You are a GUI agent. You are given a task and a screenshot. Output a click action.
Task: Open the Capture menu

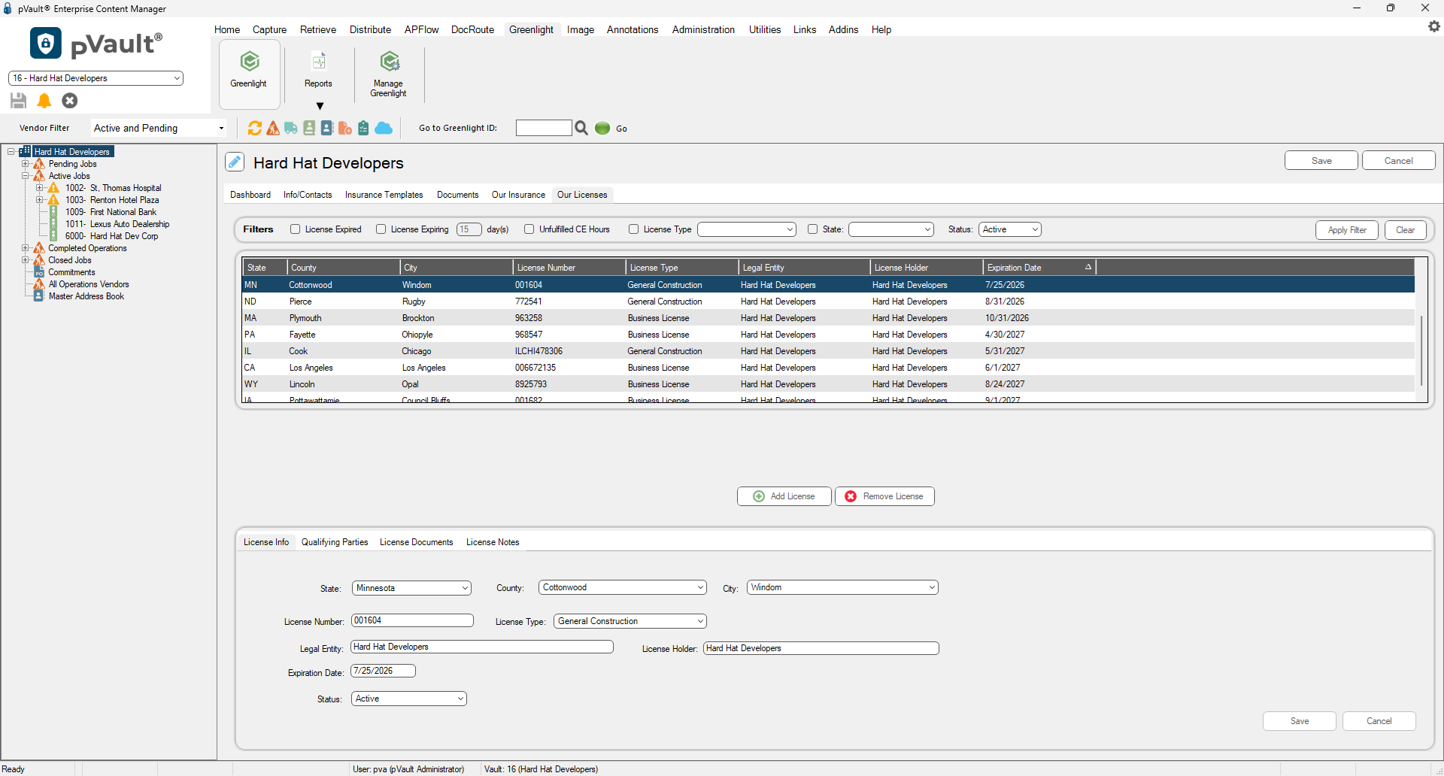tap(269, 29)
